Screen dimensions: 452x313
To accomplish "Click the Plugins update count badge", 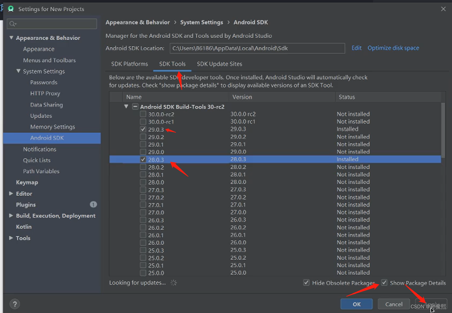I will pyautogui.click(x=93, y=205).
